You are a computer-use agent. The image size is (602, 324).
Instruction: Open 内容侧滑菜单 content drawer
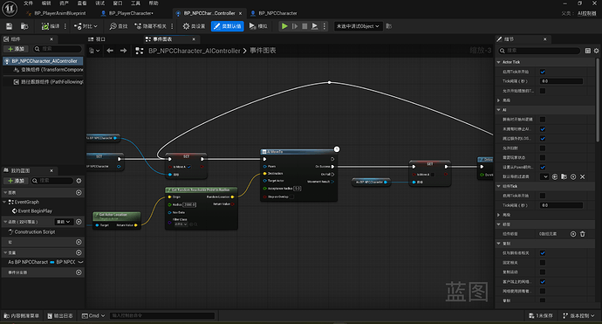(x=21, y=315)
